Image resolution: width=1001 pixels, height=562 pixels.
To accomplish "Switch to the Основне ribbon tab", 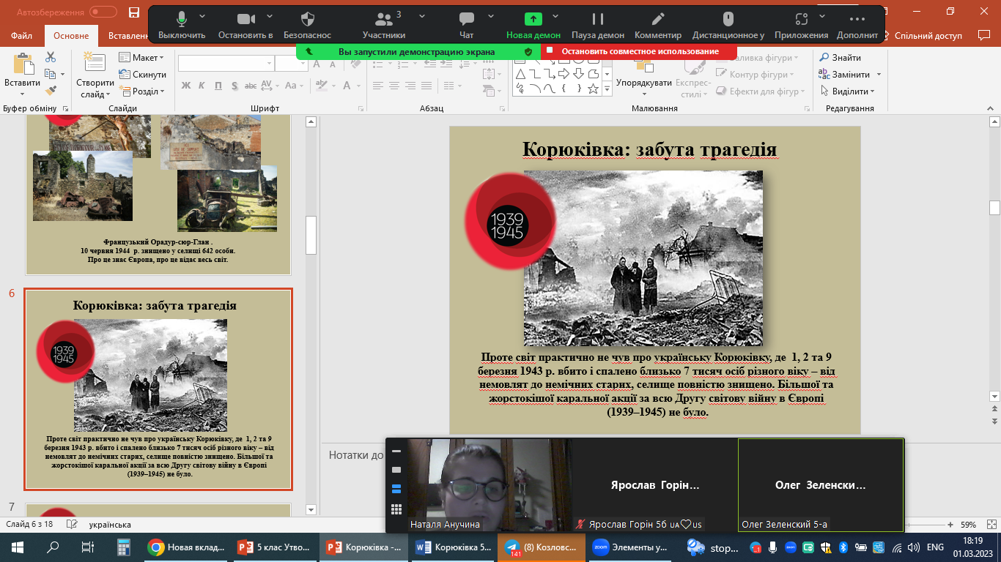I will click(x=71, y=35).
